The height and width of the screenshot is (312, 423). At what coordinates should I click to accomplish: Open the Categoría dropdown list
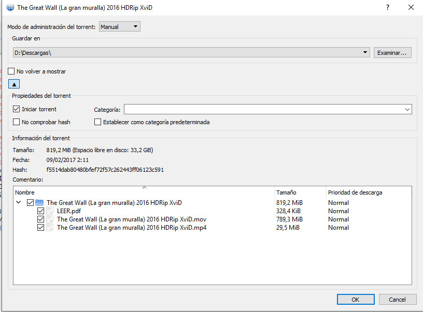(x=407, y=109)
